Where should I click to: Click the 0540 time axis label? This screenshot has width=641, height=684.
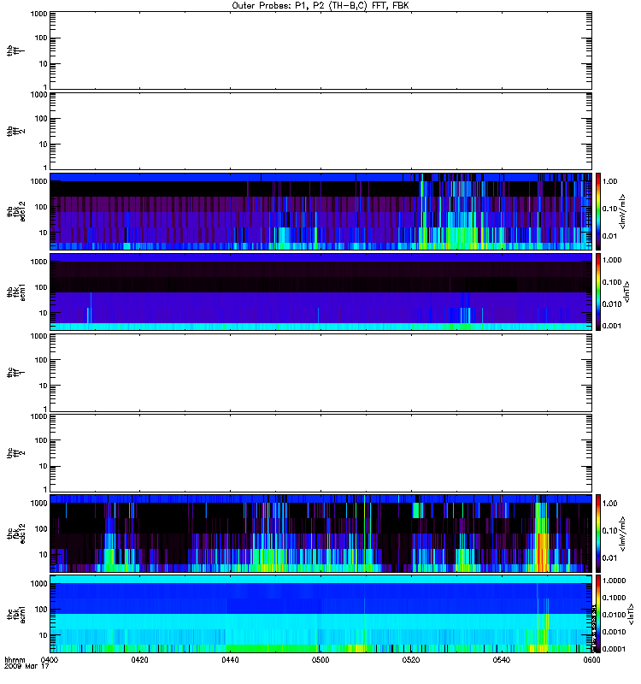[502, 660]
